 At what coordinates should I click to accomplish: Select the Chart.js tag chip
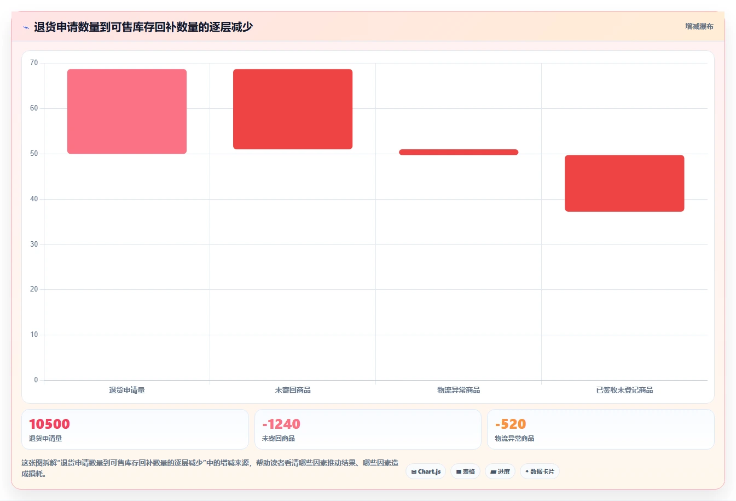[x=426, y=471]
